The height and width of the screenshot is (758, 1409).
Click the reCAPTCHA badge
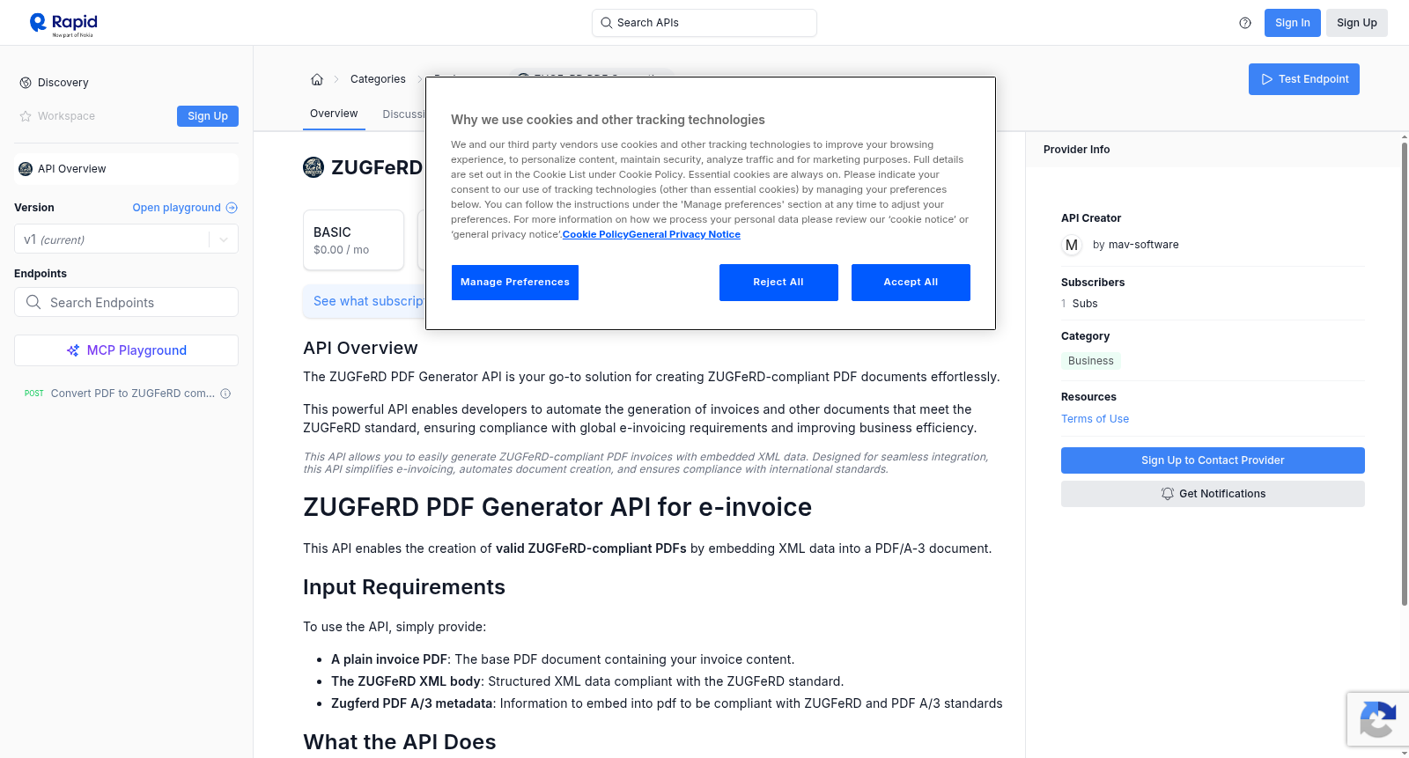(1377, 719)
